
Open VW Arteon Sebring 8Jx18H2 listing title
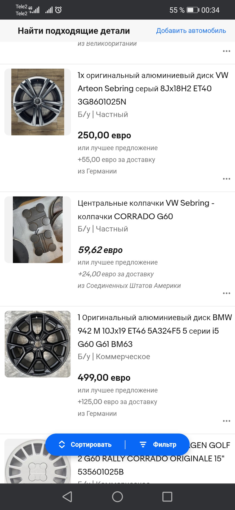[153, 88]
